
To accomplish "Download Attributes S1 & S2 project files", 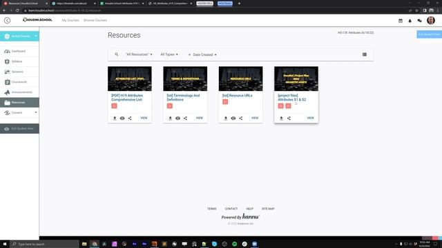I will 281,118.
